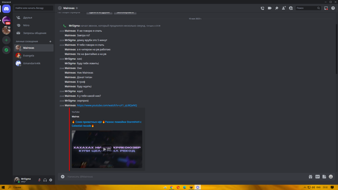Send a Nitro gift
Screen dimensions: 338x190
[310, 176]
